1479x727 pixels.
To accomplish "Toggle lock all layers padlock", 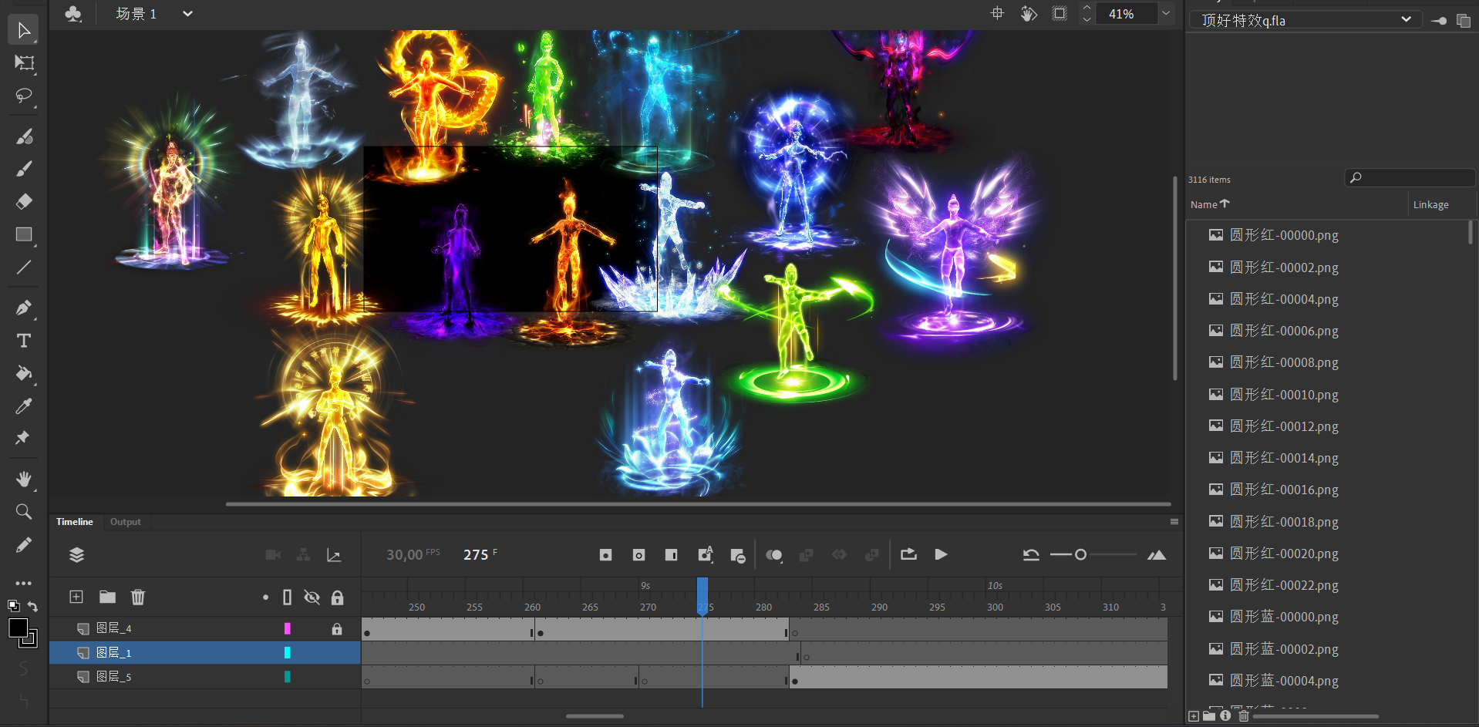I will pos(337,597).
